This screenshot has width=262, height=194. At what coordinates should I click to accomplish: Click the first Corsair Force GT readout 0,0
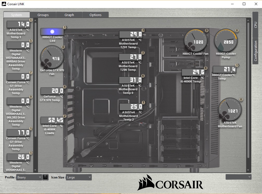[x=18, y=77]
